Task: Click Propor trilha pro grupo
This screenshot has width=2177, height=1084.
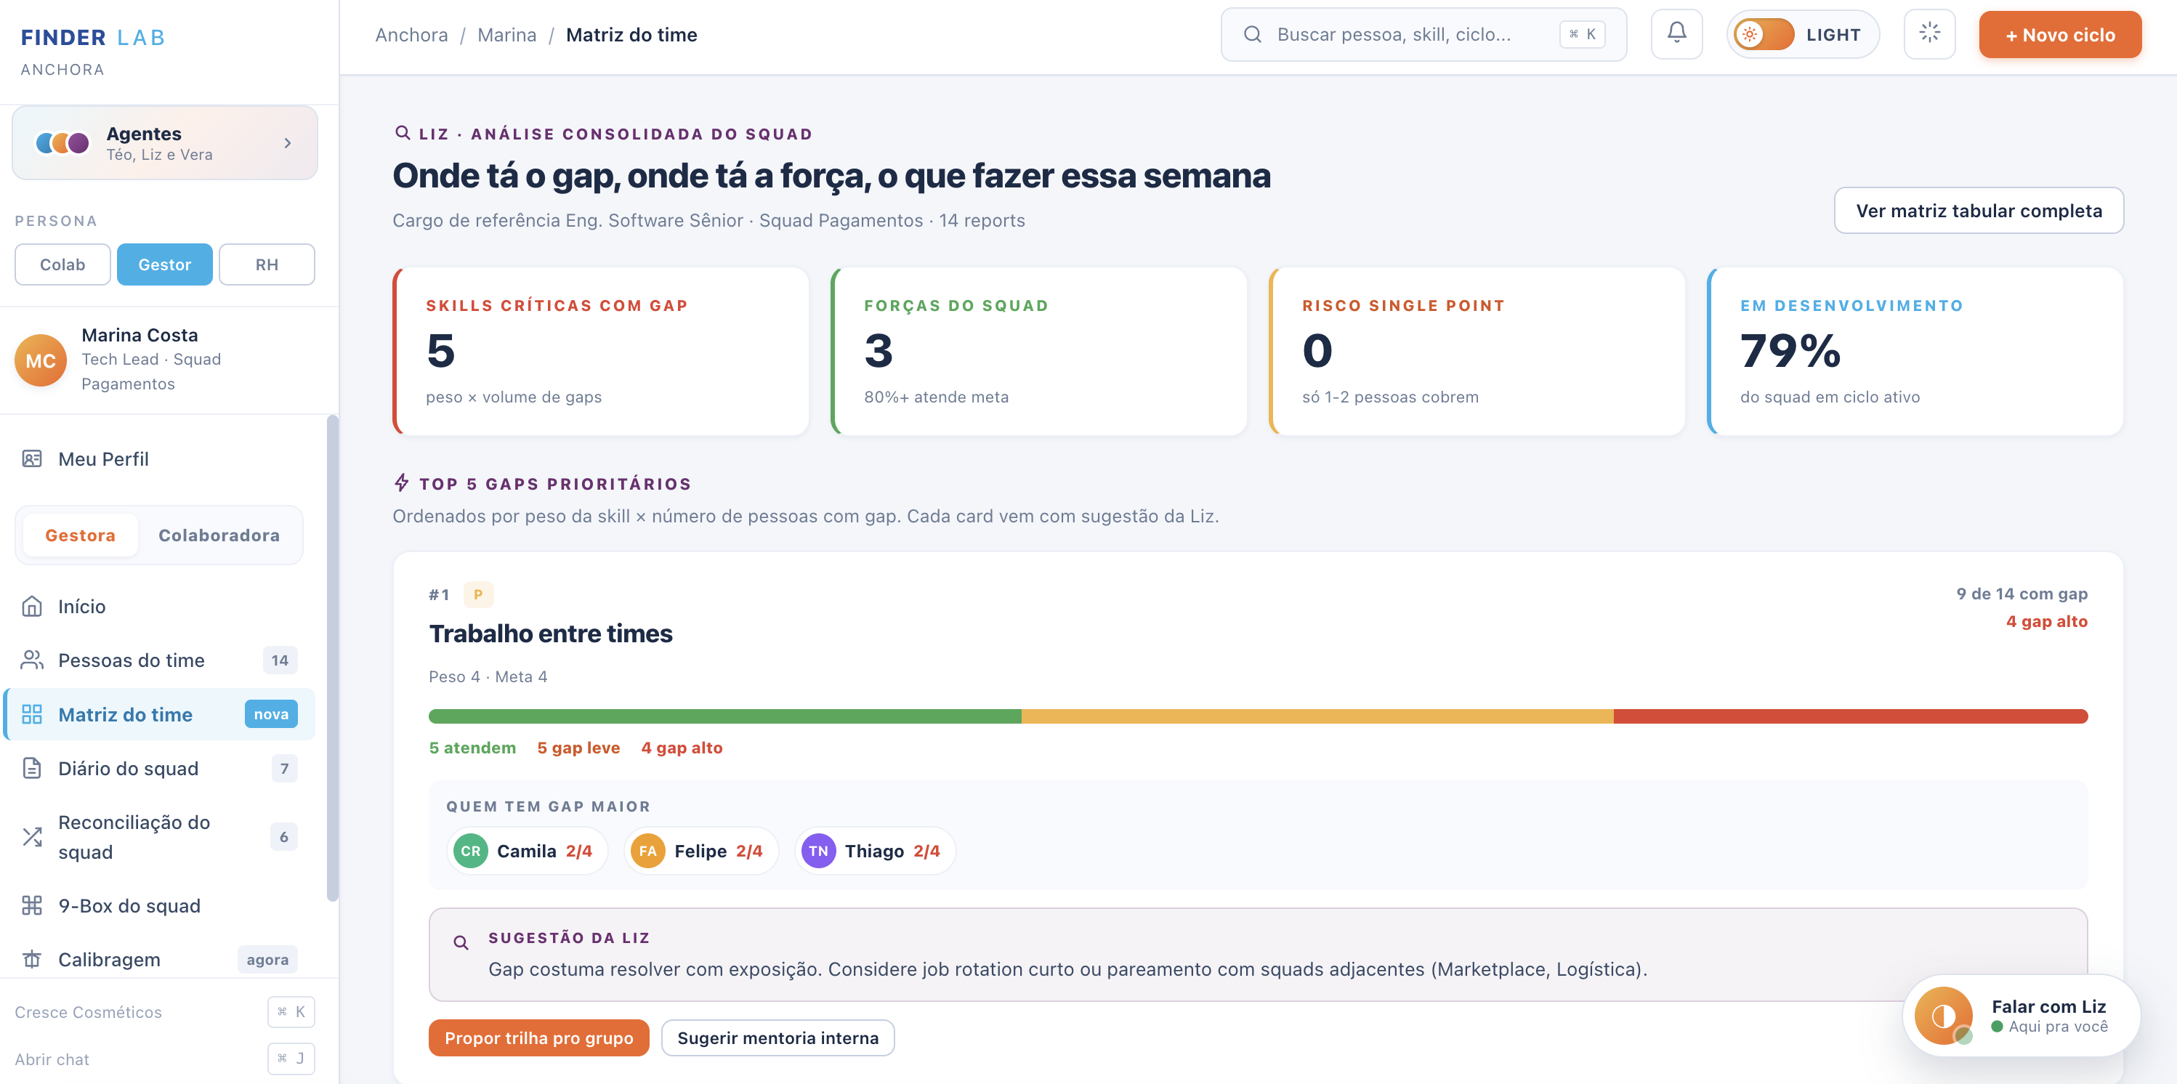Action: (x=538, y=1038)
